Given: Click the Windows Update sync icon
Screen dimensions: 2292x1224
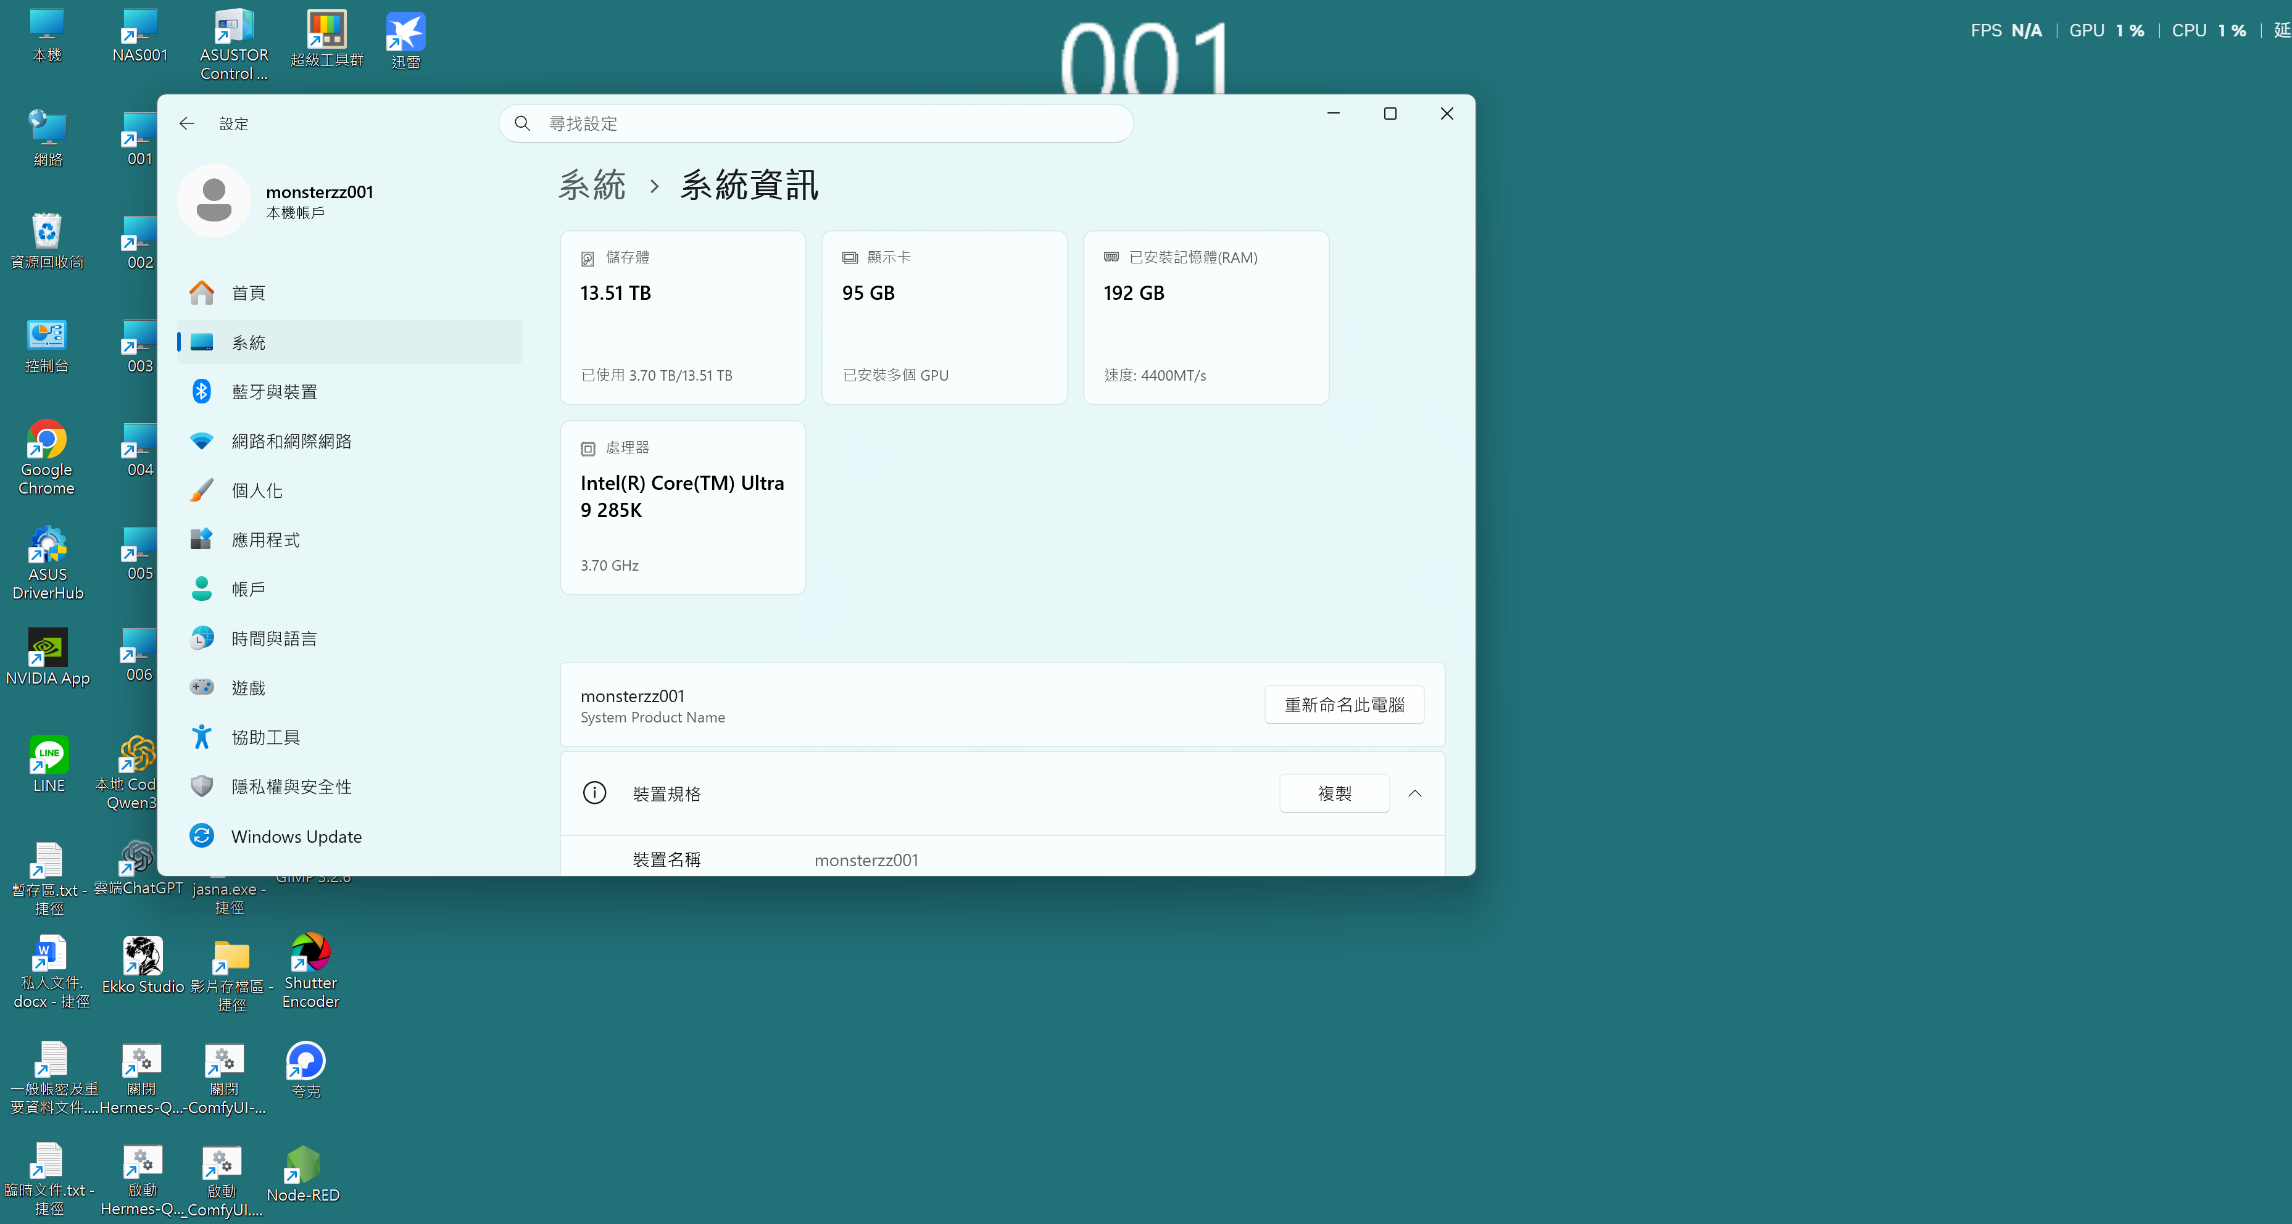Looking at the screenshot, I should coord(202,835).
